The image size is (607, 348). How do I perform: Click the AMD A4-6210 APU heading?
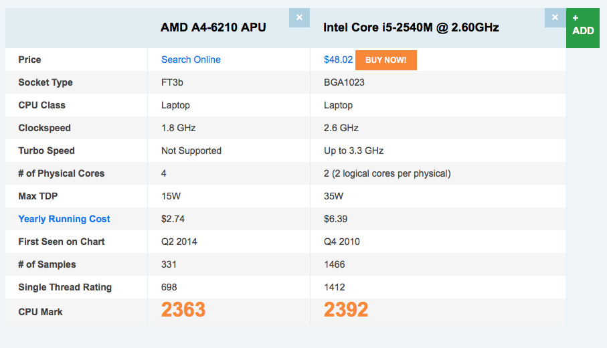pyautogui.click(x=213, y=27)
